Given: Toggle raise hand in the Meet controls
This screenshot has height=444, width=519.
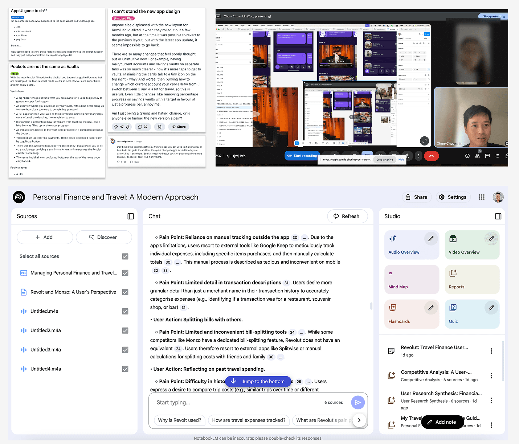Looking at the screenshot, I should coord(408,156).
